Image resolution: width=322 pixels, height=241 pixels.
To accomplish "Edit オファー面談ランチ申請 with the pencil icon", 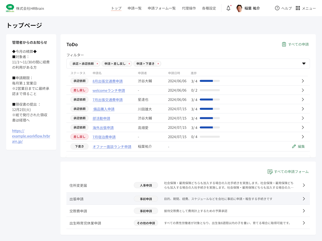I will (294, 146).
